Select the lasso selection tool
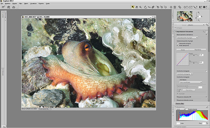 point(190,7)
